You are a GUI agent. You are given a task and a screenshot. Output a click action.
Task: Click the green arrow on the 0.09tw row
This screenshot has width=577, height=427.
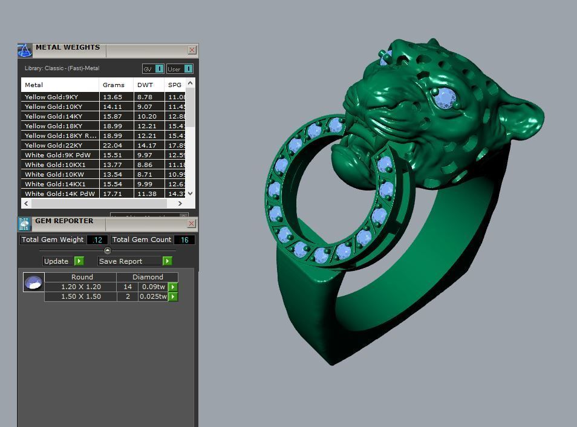(x=173, y=287)
